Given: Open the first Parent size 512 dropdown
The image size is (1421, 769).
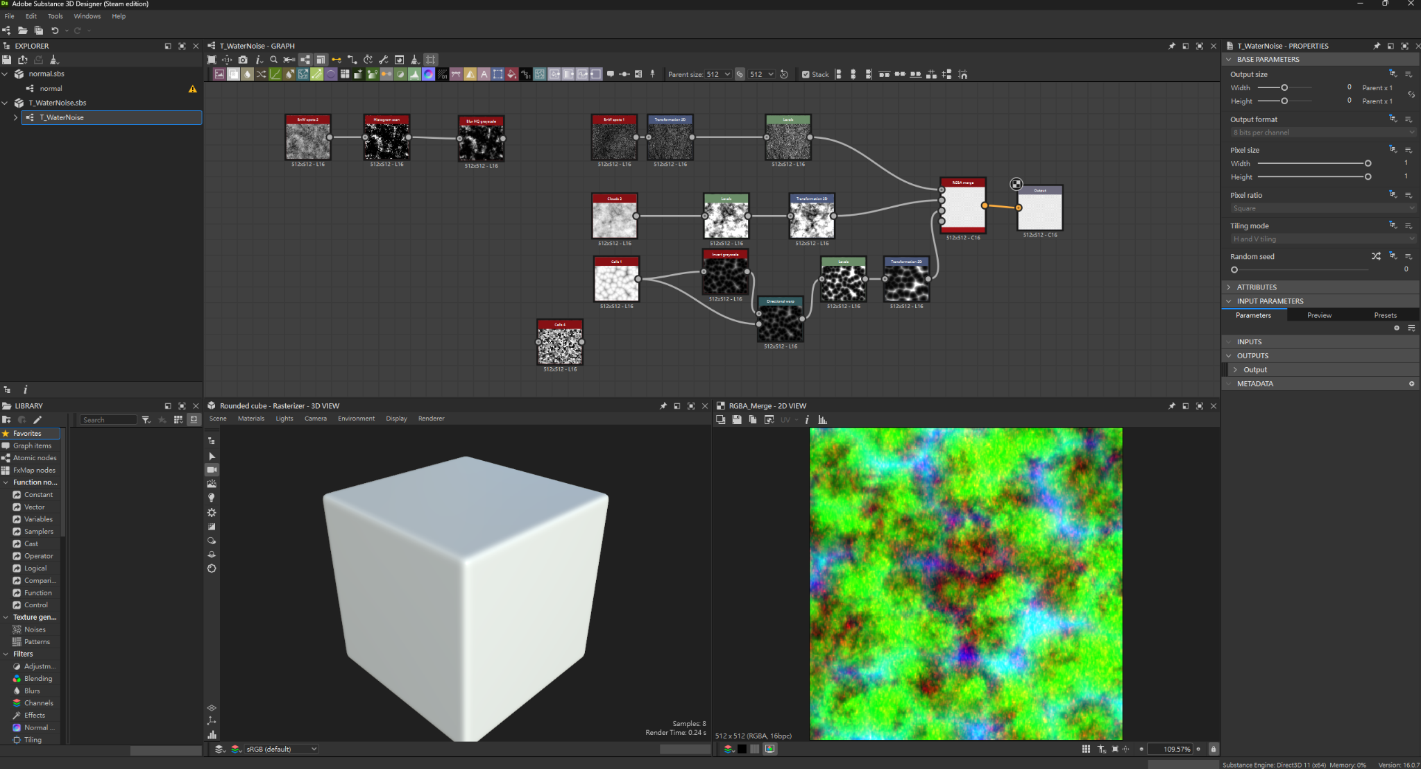Looking at the screenshot, I should (718, 74).
